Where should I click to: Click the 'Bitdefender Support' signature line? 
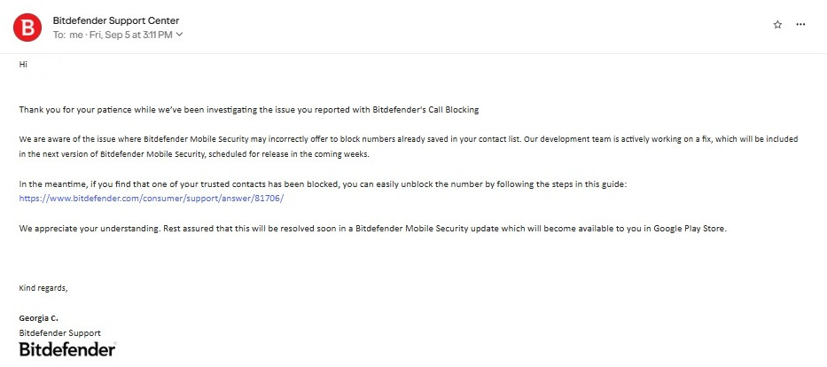pos(59,333)
